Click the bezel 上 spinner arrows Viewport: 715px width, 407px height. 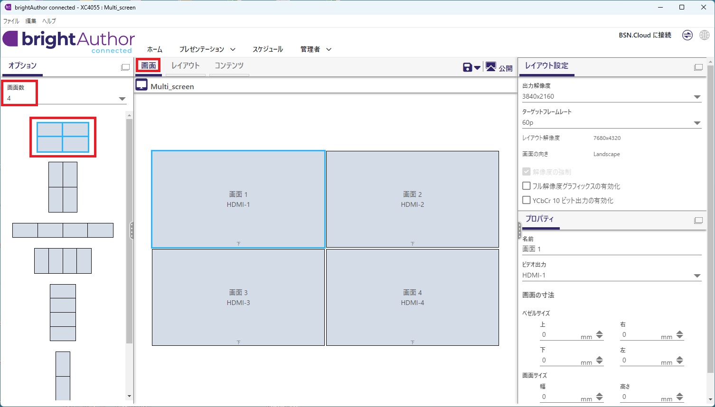pos(600,335)
